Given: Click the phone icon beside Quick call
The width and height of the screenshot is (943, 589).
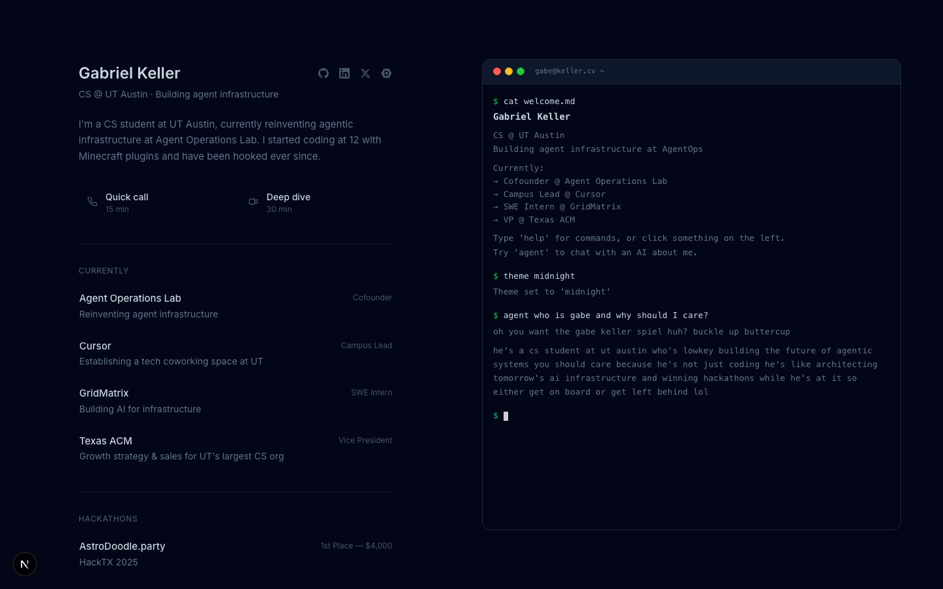Looking at the screenshot, I should tap(92, 202).
